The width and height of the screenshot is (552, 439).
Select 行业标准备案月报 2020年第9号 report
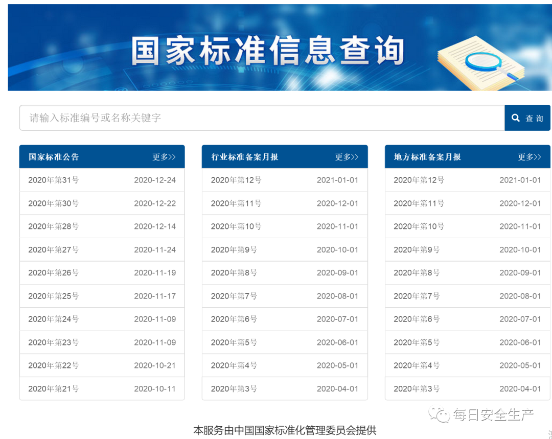pyautogui.click(x=234, y=250)
